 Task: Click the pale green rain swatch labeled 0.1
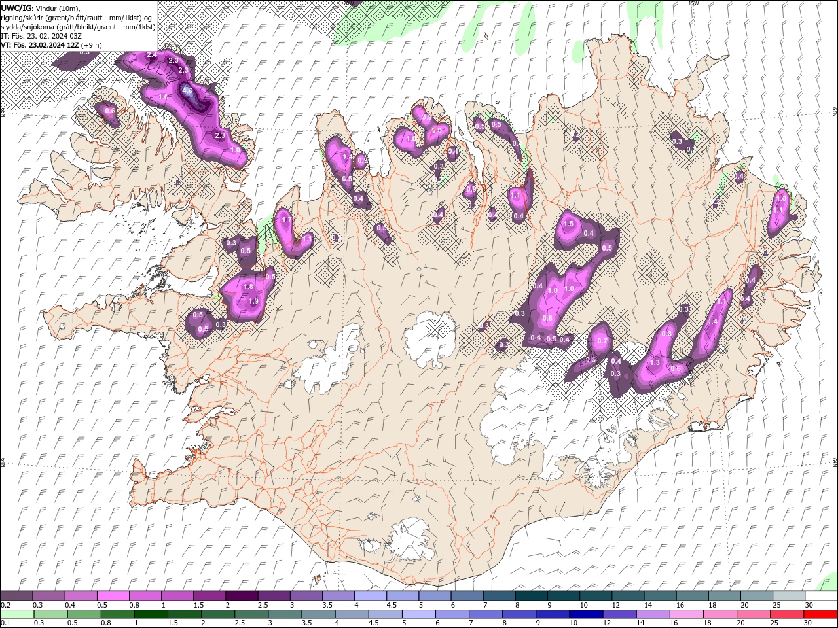17,614
